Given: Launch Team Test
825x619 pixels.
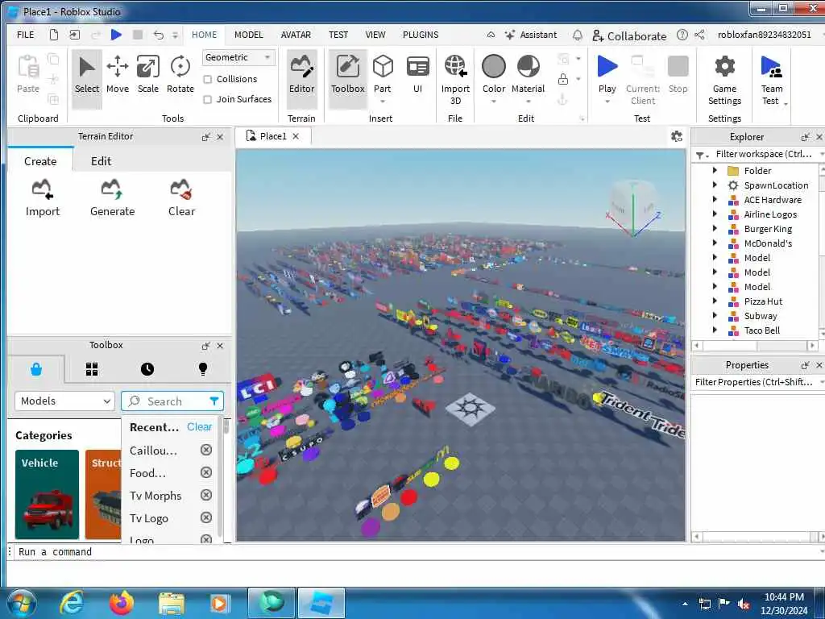Looking at the screenshot, I should tap(772, 80).
